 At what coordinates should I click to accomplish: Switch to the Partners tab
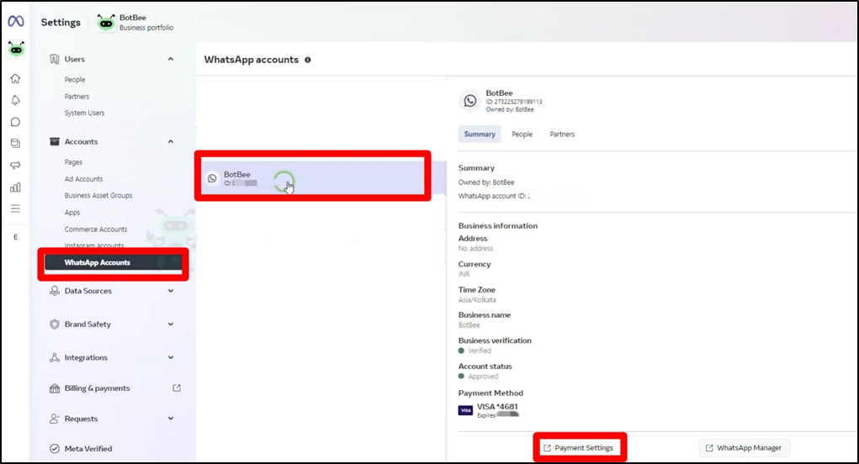[x=562, y=134]
